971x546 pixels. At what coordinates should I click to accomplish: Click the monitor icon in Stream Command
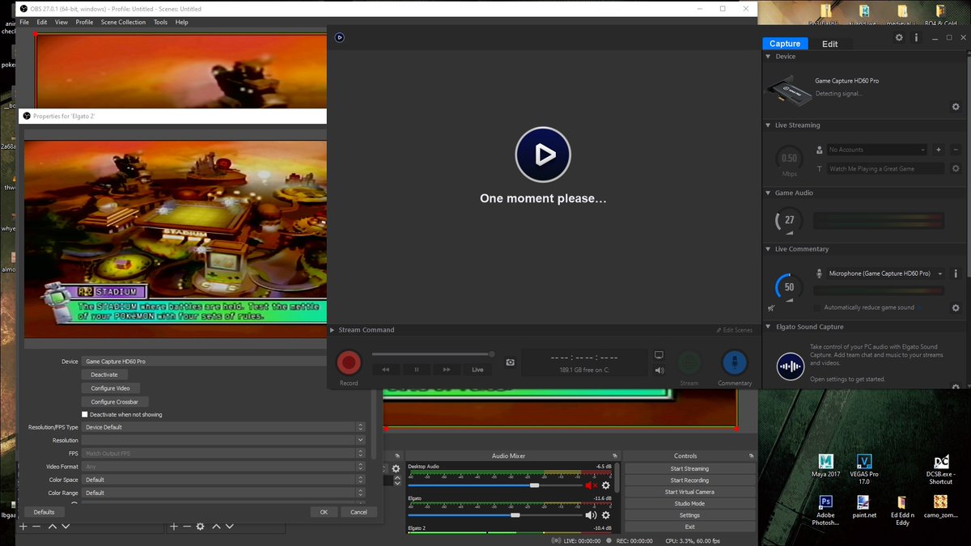click(x=659, y=354)
